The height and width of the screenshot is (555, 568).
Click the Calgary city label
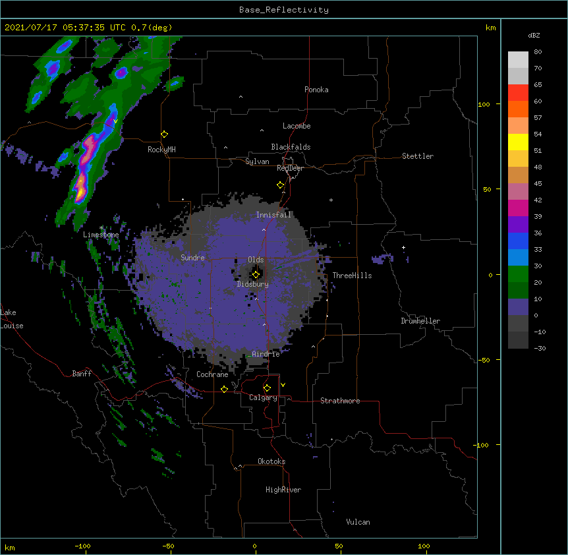click(263, 397)
